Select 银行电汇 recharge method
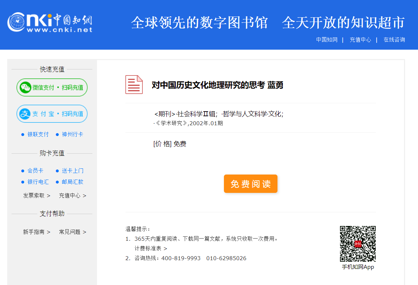This screenshot has height=285, width=418. [38, 182]
